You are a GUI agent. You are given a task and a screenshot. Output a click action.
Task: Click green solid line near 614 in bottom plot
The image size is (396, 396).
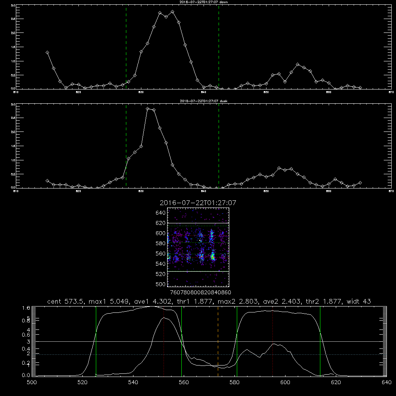coord(320,341)
